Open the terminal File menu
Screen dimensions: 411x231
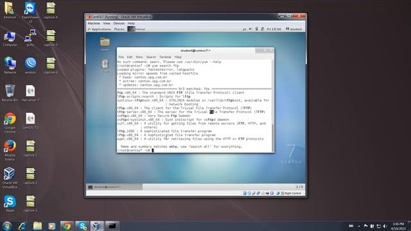pos(121,57)
